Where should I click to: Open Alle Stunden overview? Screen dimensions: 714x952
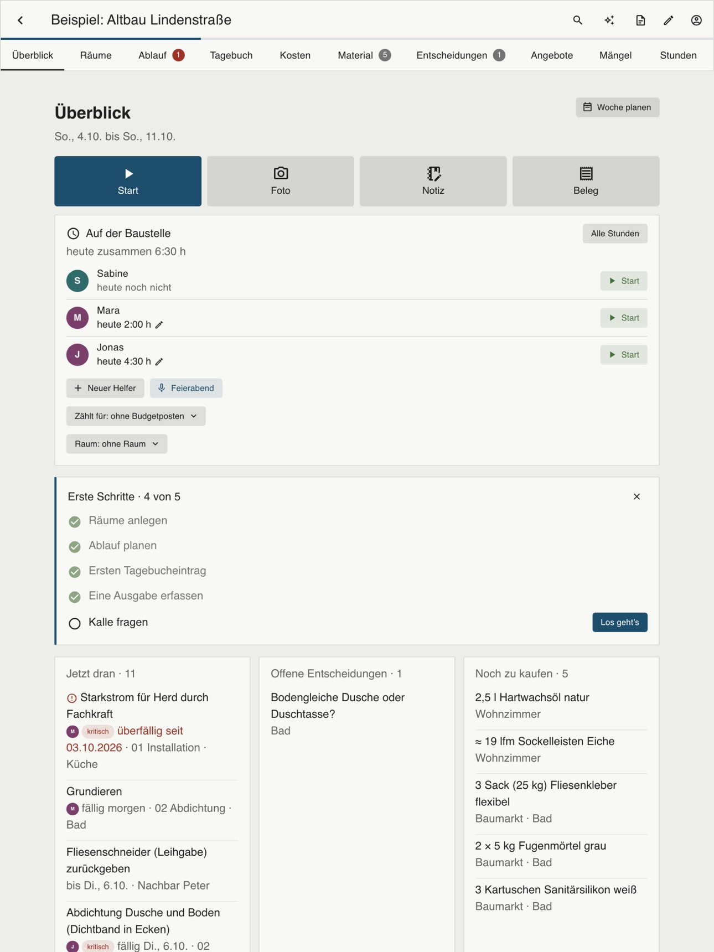[615, 234]
